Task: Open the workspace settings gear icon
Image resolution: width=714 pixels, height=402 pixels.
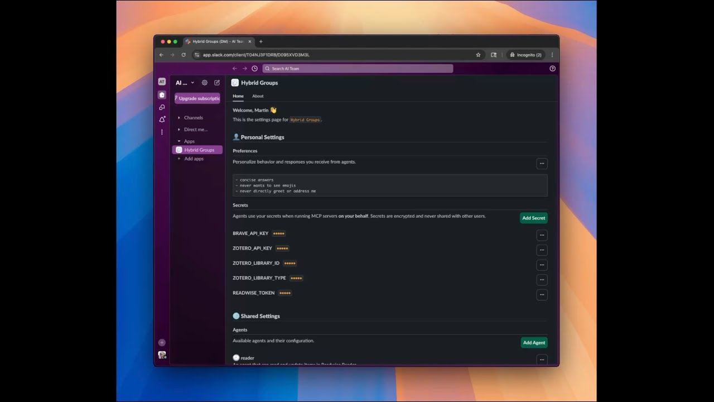Action: (205, 83)
